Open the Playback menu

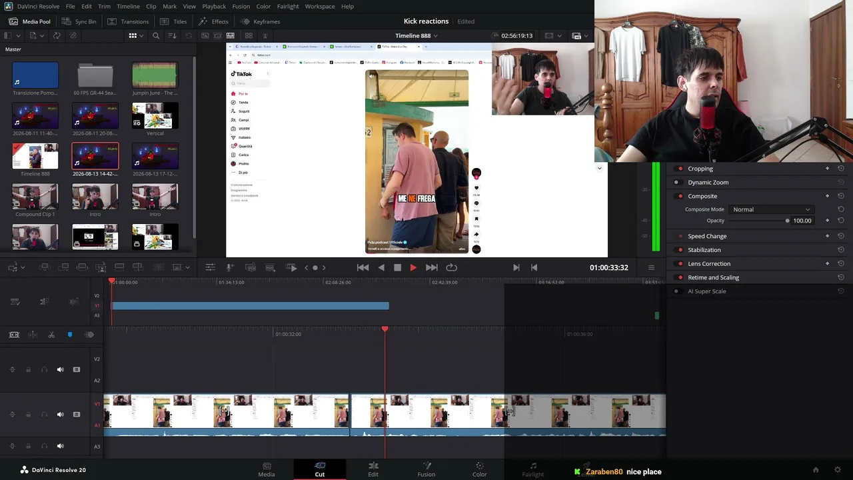[x=214, y=6]
